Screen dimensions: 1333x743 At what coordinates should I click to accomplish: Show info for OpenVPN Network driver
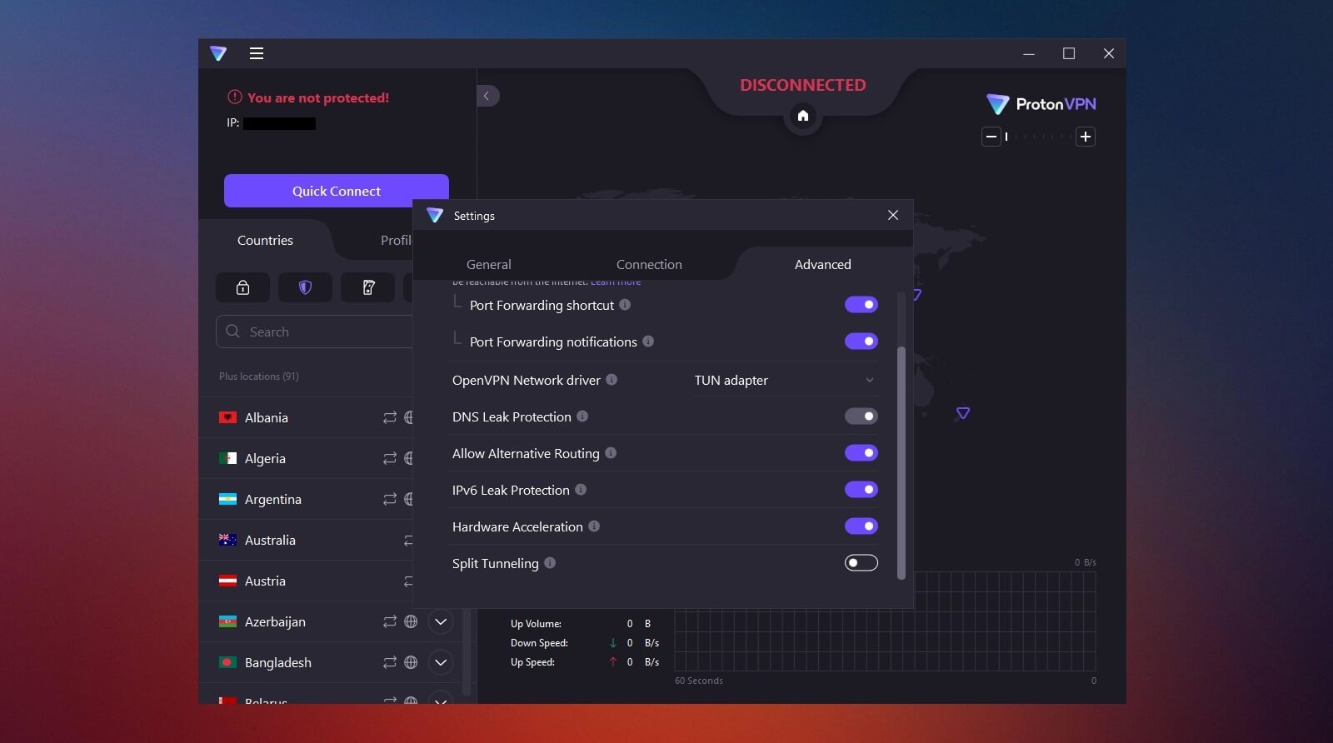tap(612, 380)
